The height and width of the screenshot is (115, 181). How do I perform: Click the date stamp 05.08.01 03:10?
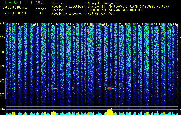(15, 13)
